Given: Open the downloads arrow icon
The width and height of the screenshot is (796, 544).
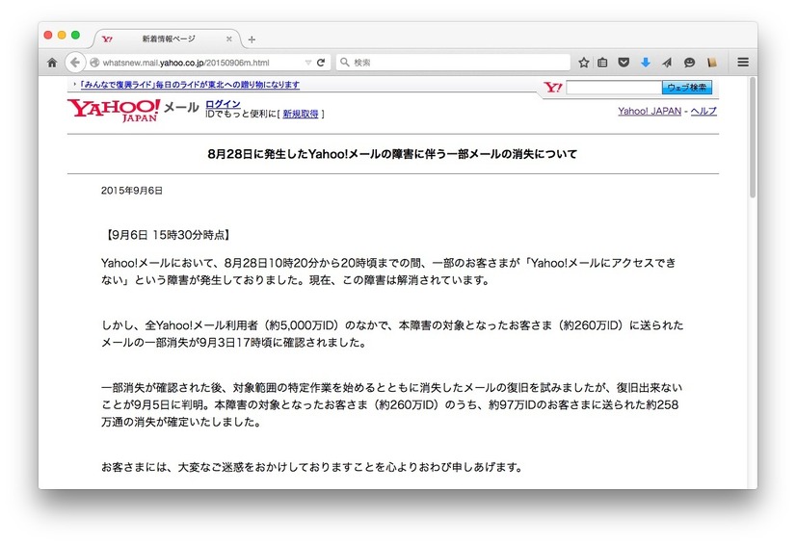Looking at the screenshot, I should pos(646,63).
